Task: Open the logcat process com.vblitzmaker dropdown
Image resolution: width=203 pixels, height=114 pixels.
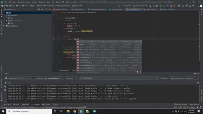Action: 49,78
